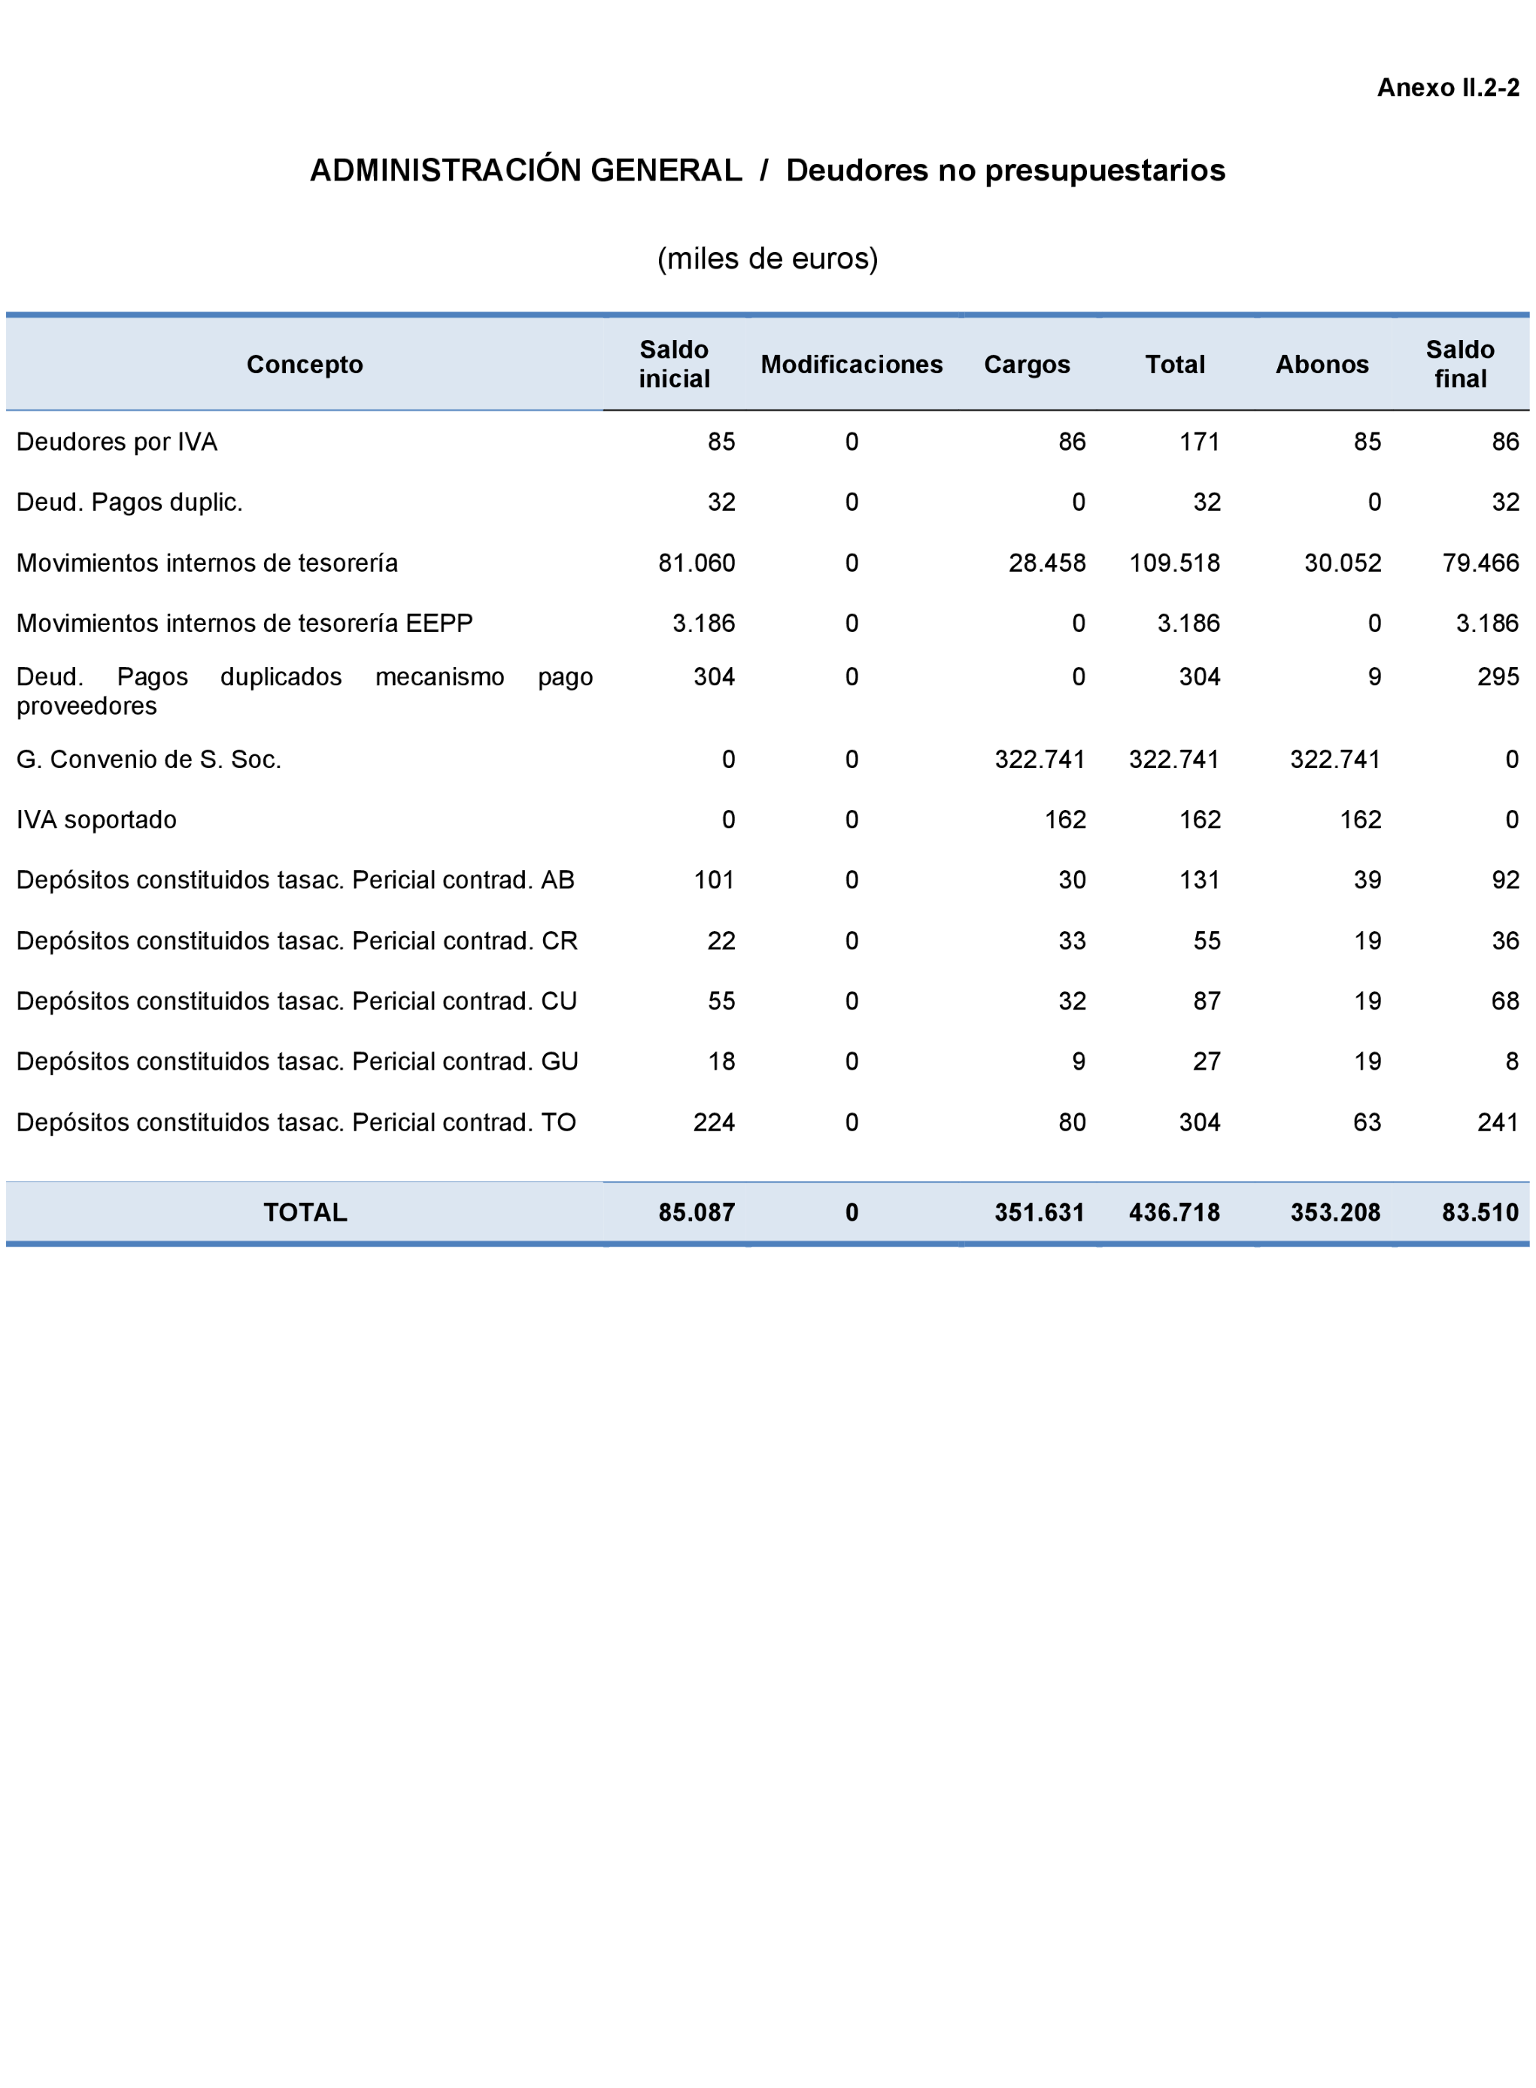This screenshot has width=1536, height=2088.
Task: Click the value 79.466 in Saldo final
Action: (x=1481, y=563)
